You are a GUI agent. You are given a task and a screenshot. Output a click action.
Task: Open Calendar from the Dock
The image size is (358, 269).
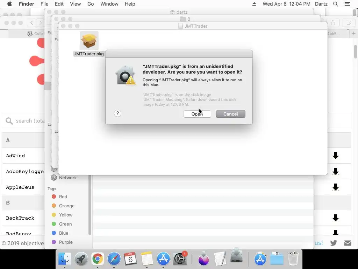click(x=130, y=259)
